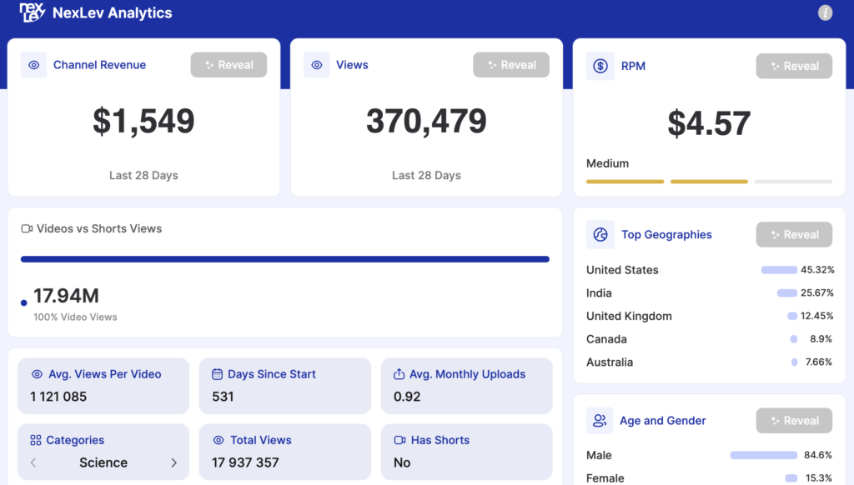The width and height of the screenshot is (854, 485).
Task: Click the NexLev logo in header
Action: point(32,12)
